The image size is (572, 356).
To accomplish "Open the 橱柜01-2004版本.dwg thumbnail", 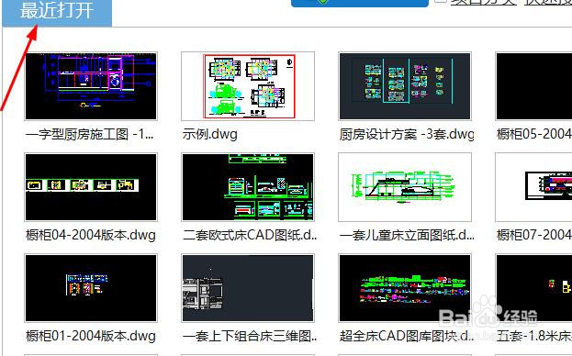I will coord(91,288).
